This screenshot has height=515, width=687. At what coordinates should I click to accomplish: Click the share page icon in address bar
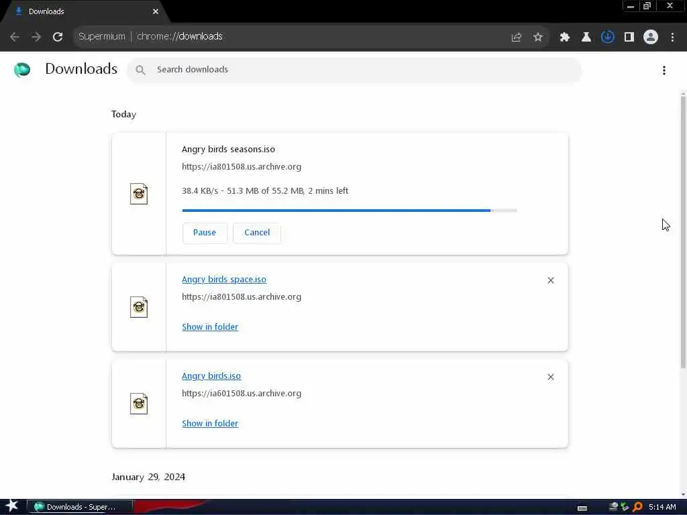click(x=517, y=38)
